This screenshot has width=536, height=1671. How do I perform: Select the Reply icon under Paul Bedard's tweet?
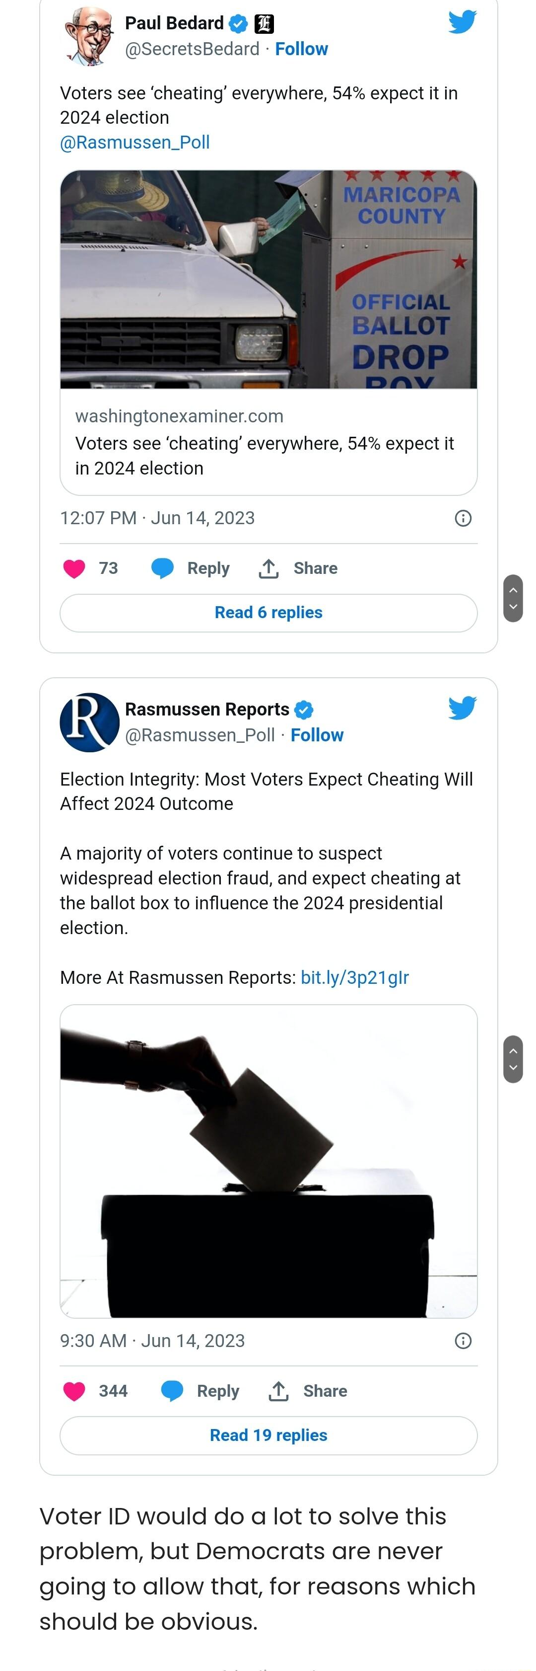click(x=163, y=567)
